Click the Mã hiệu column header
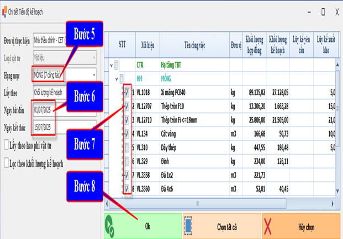Screen dimensions: 343x239 point(146,44)
